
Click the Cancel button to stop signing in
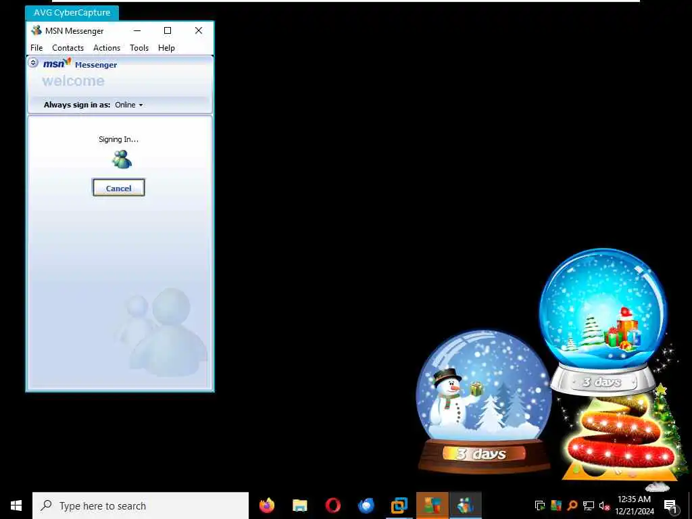pos(118,188)
